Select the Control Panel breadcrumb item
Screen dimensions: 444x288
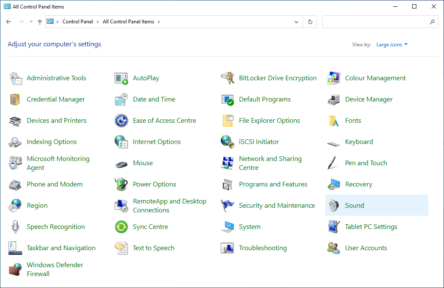coord(78,22)
